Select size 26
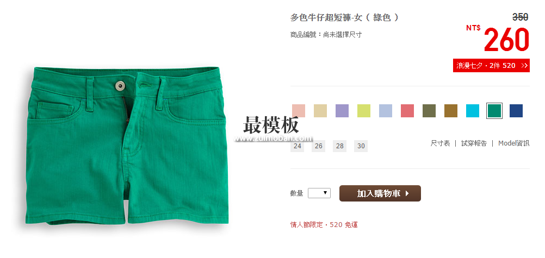Image resolution: width=545 pixels, height=258 pixels. coord(319,146)
